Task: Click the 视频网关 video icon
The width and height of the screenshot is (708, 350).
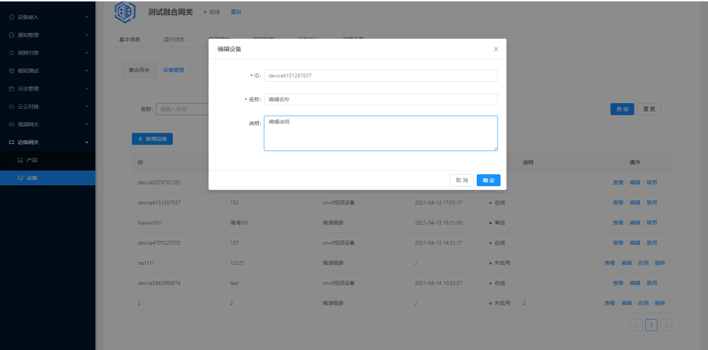Action: click(12, 124)
